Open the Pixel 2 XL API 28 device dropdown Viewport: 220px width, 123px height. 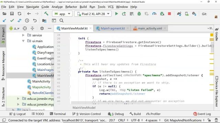pos(93,14)
